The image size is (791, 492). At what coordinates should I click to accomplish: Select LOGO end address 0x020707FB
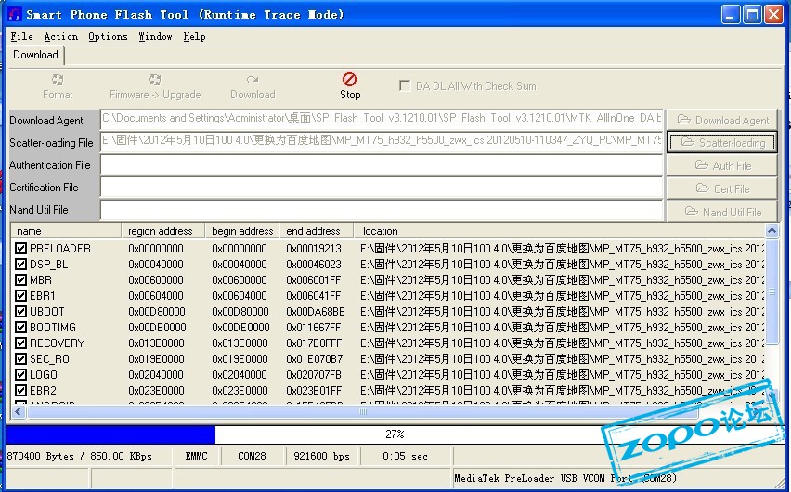click(314, 375)
